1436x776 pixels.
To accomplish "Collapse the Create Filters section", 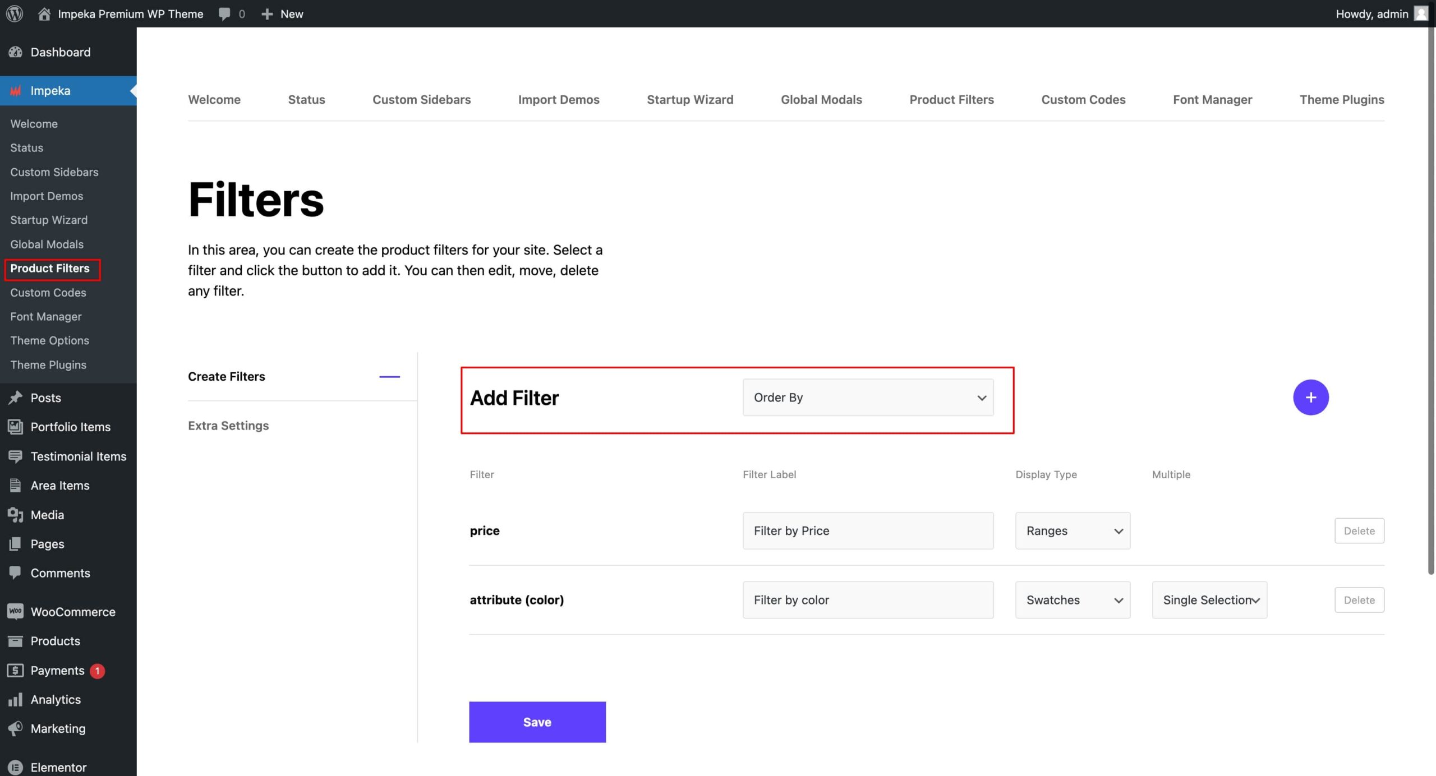I will click(389, 377).
